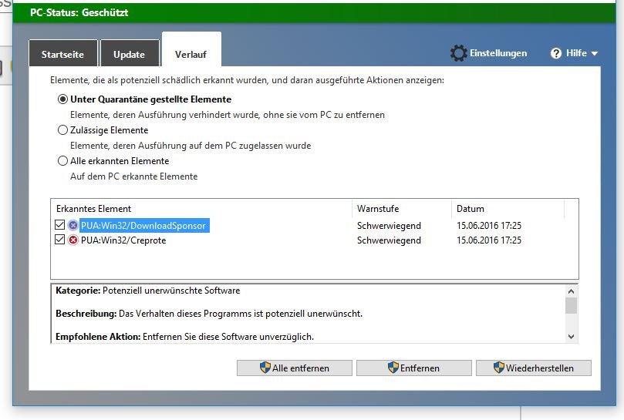This screenshot has width=624, height=420.
Task: Click the Hilfe question mark icon
Action: click(x=556, y=53)
